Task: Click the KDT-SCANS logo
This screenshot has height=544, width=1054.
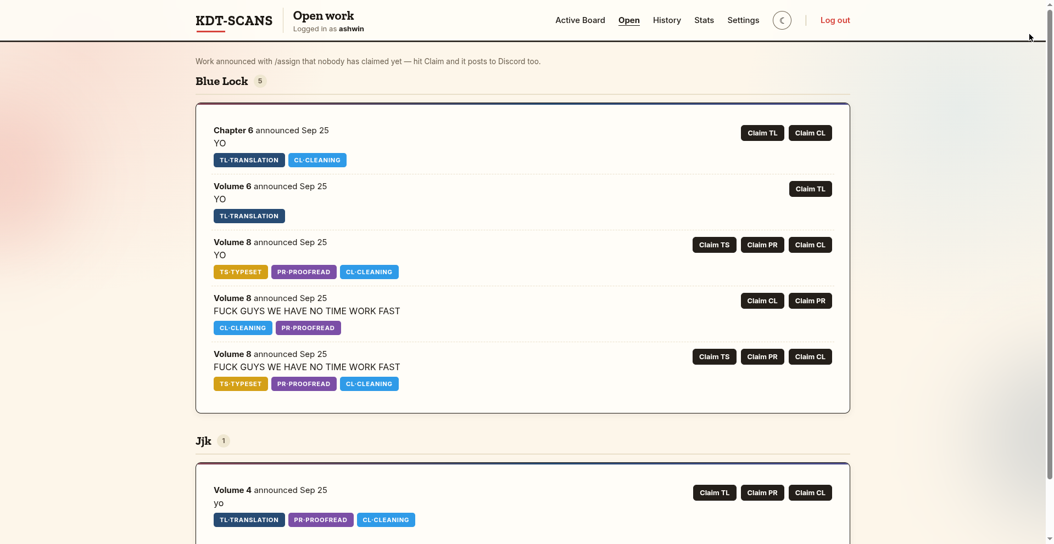Action: [x=234, y=21]
